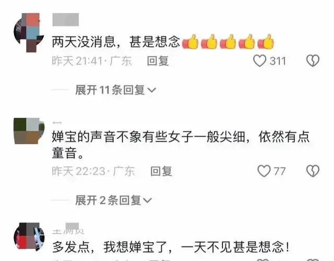Image resolution: width=334 pixels, height=261 pixels.
Task: Like the comment with 77 likes
Action: pyautogui.click(x=264, y=171)
